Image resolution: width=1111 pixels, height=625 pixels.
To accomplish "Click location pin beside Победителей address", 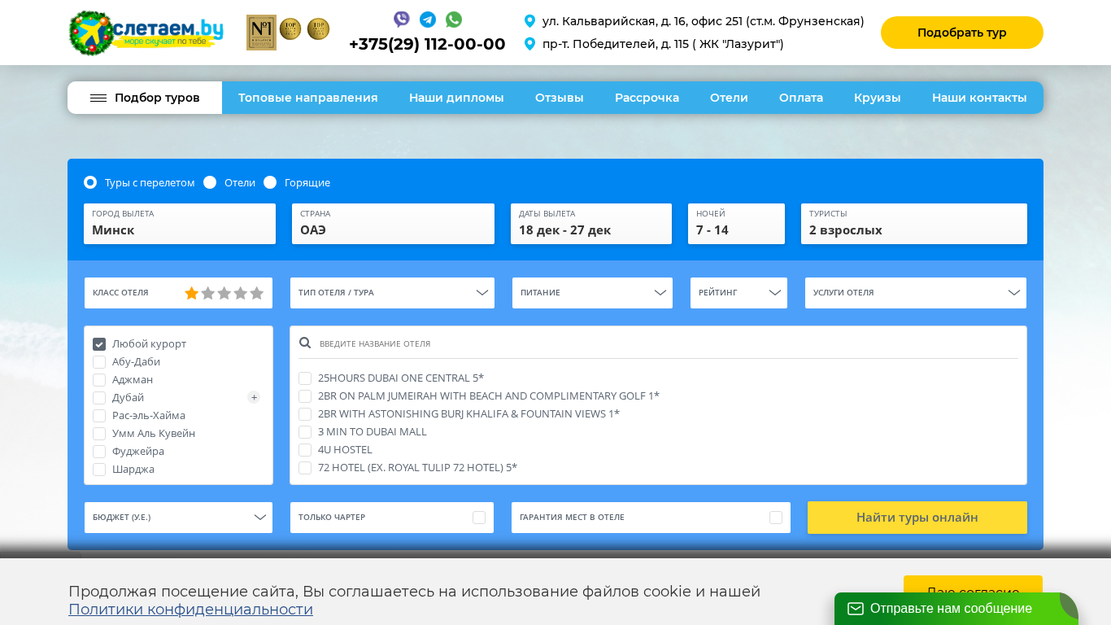I will (530, 44).
